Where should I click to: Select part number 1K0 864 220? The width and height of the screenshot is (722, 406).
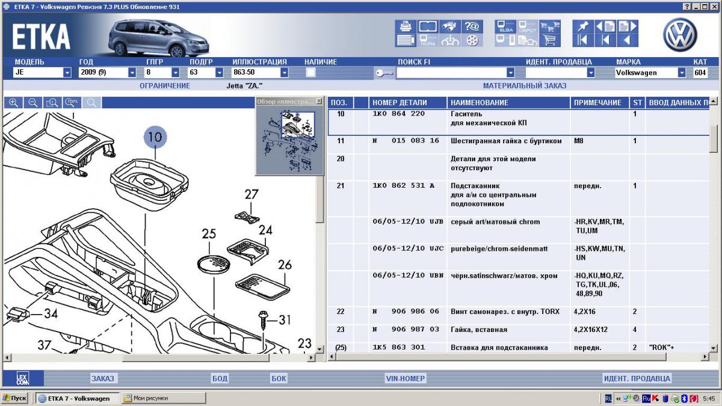point(398,114)
